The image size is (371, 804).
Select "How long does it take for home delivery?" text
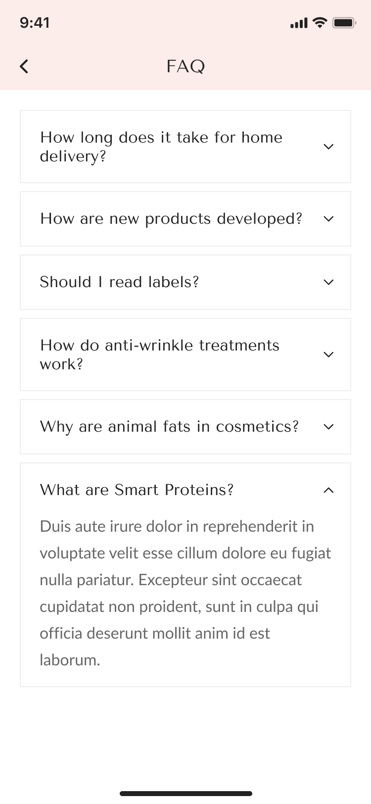[161, 147]
